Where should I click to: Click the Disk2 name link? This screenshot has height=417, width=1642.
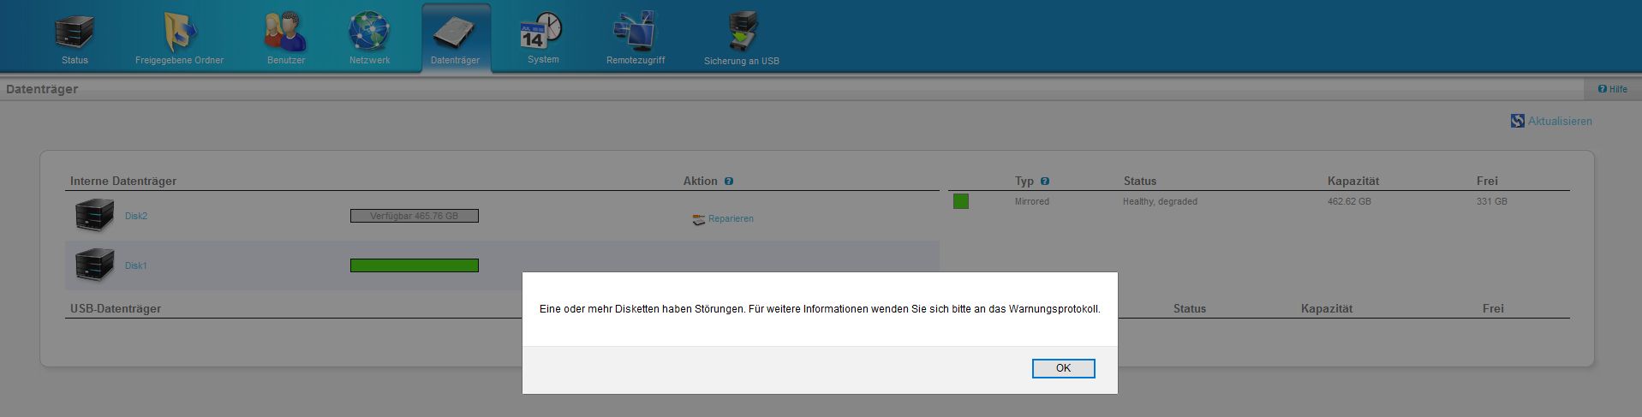click(136, 216)
